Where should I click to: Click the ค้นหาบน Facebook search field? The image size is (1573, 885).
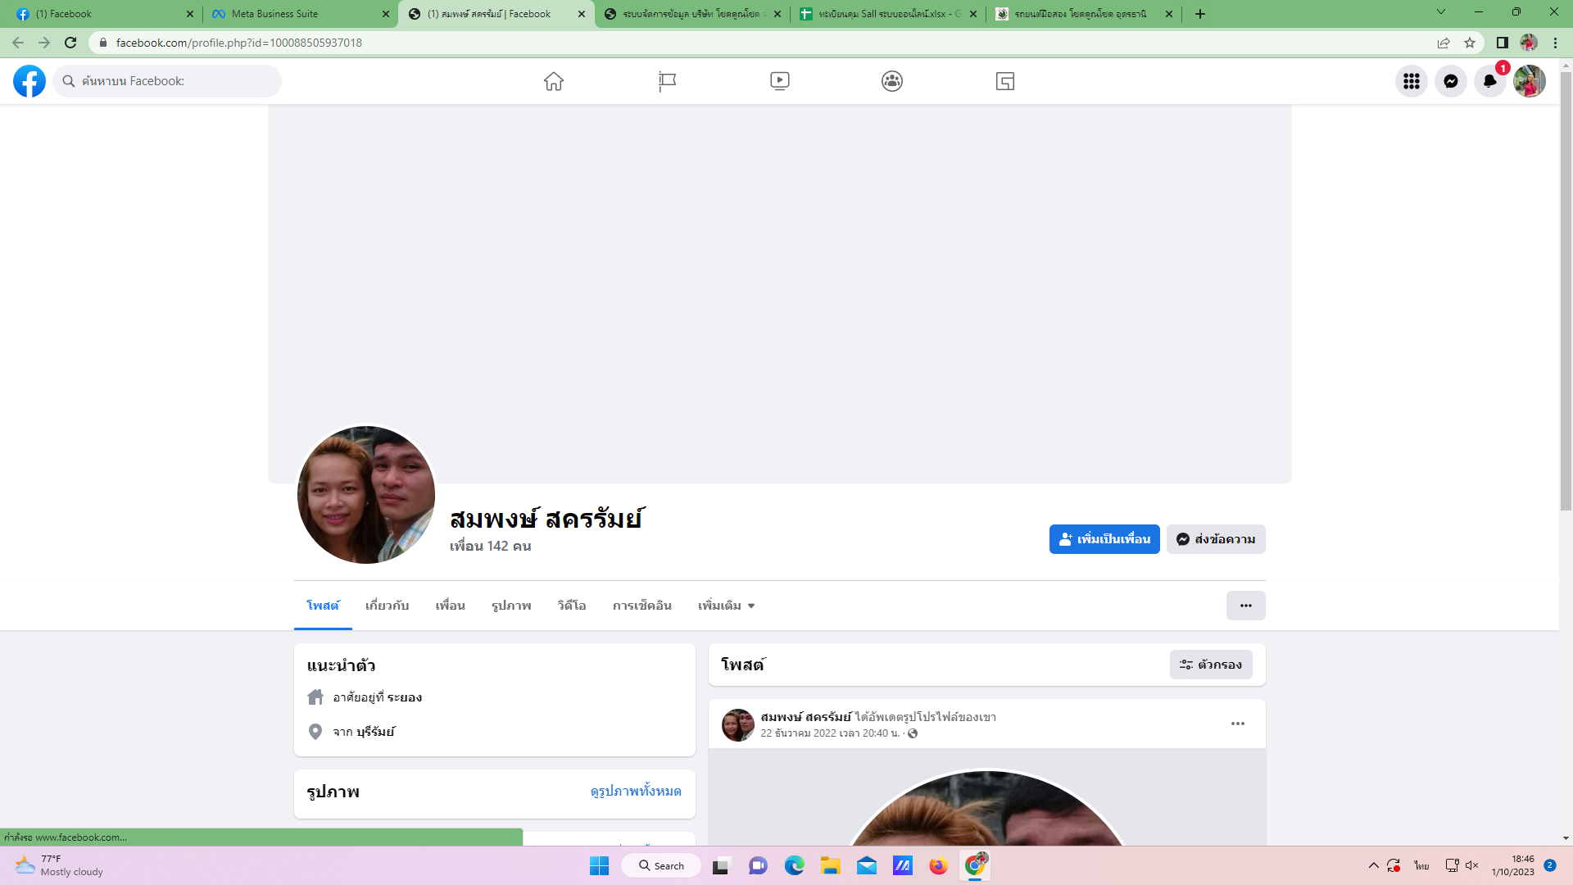pos(167,81)
